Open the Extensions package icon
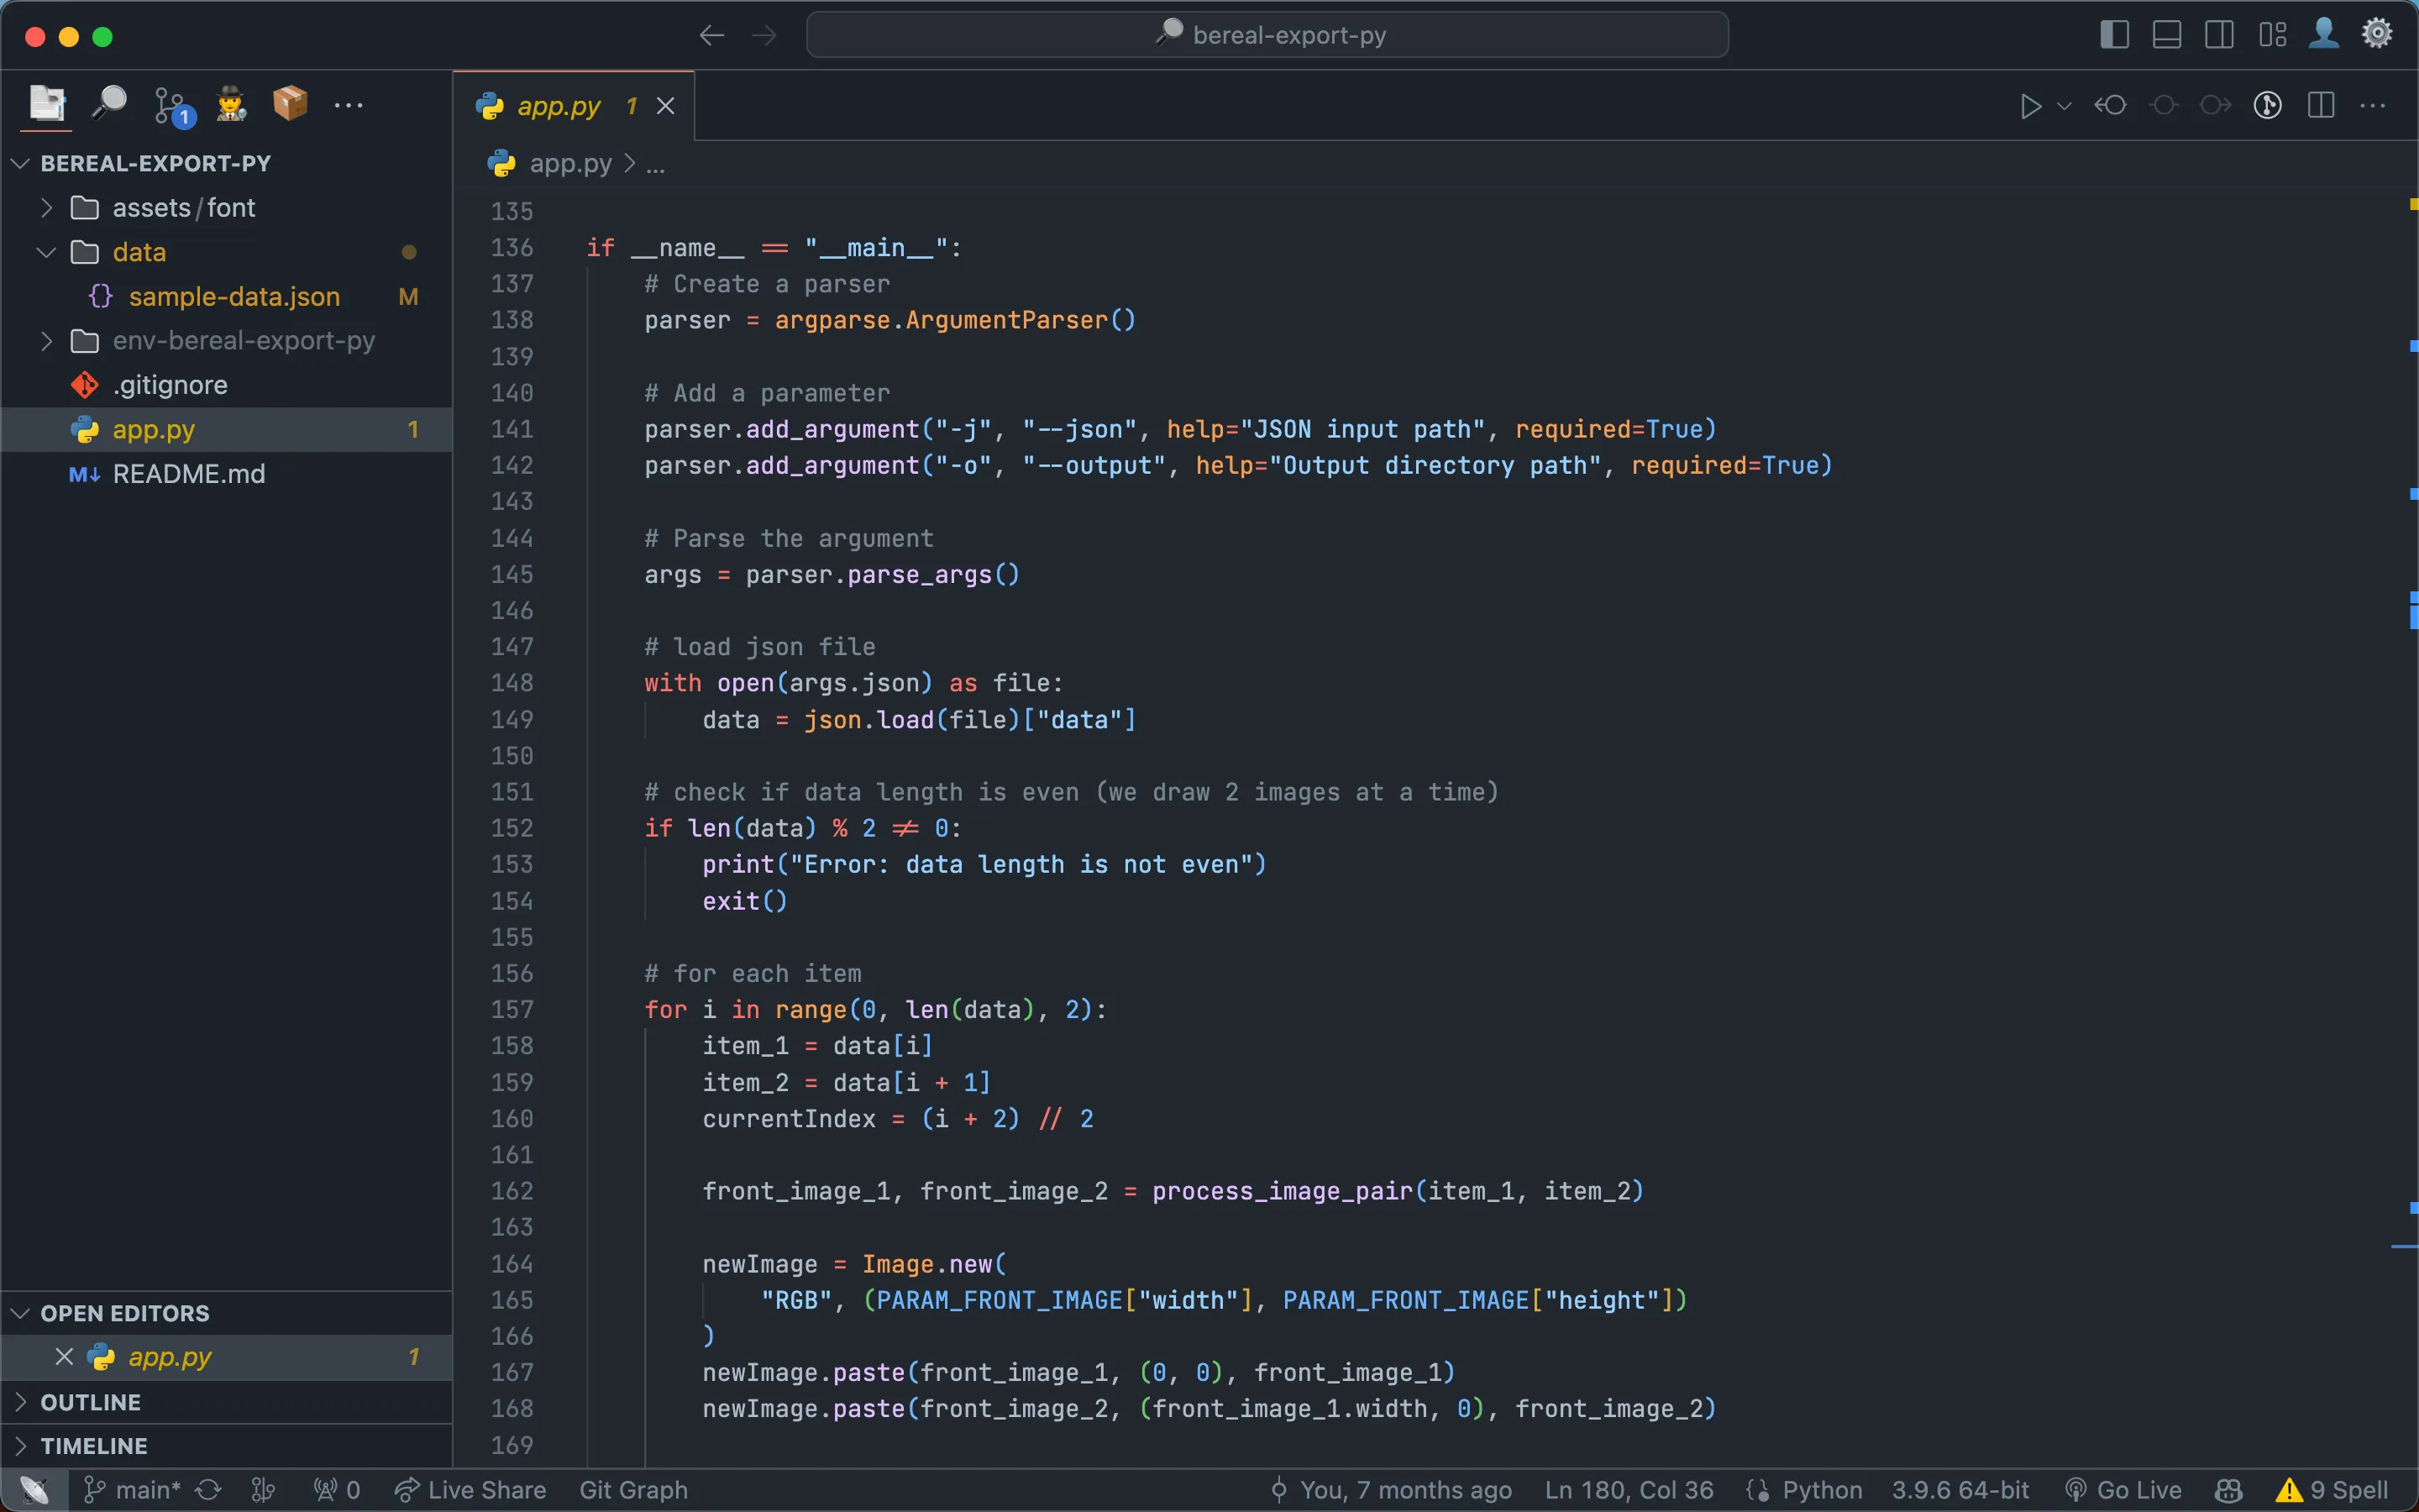 point(290,104)
